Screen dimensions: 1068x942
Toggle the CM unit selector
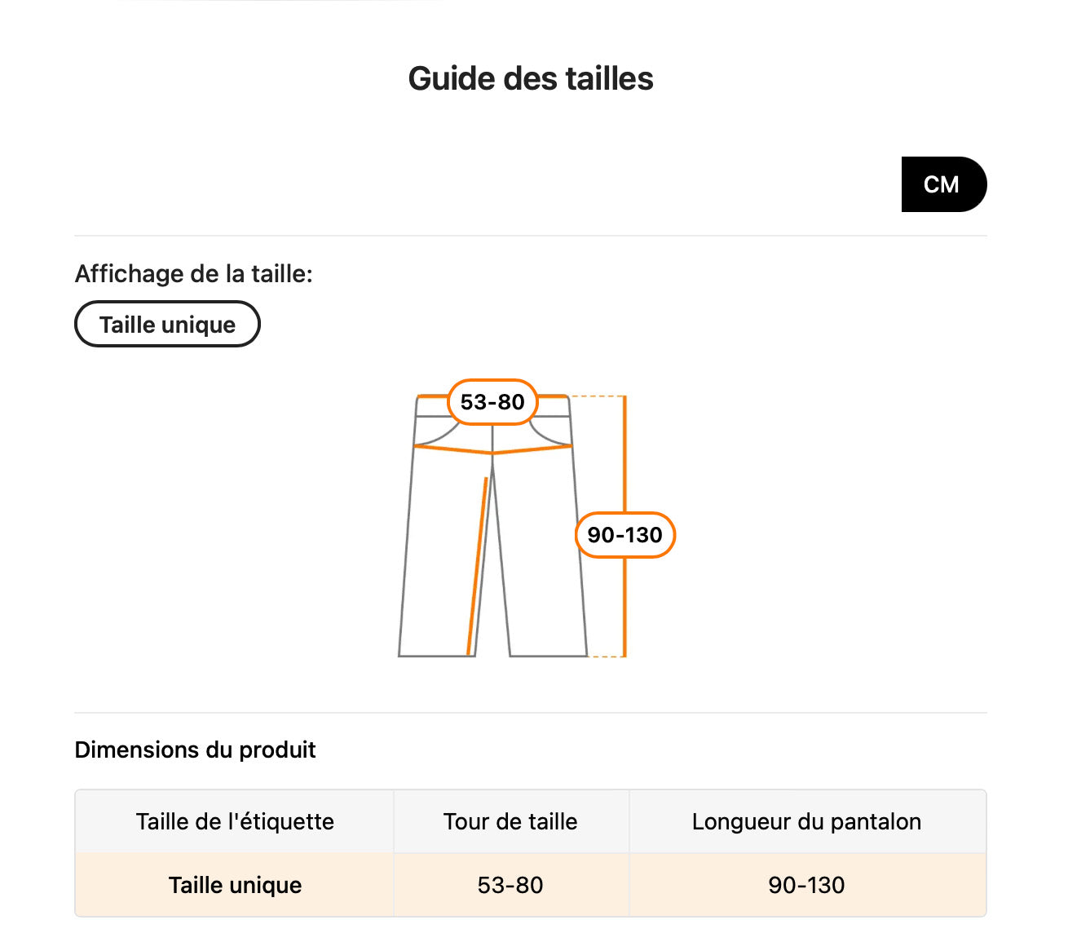pos(943,184)
